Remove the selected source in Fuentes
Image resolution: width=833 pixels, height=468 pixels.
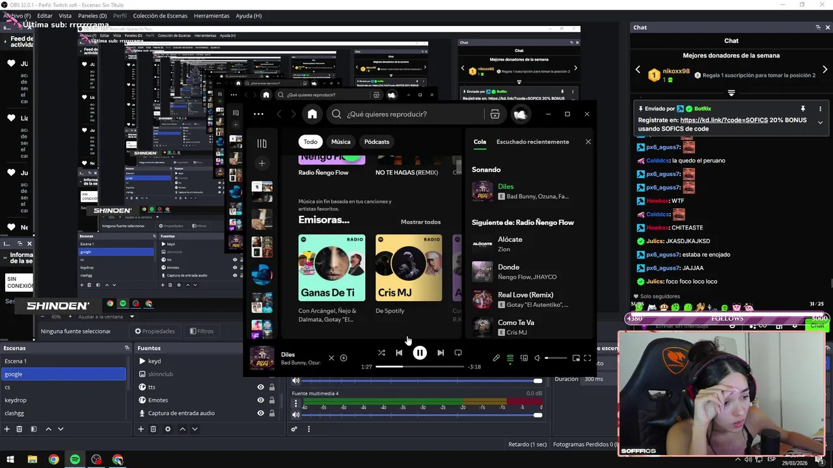click(x=154, y=429)
